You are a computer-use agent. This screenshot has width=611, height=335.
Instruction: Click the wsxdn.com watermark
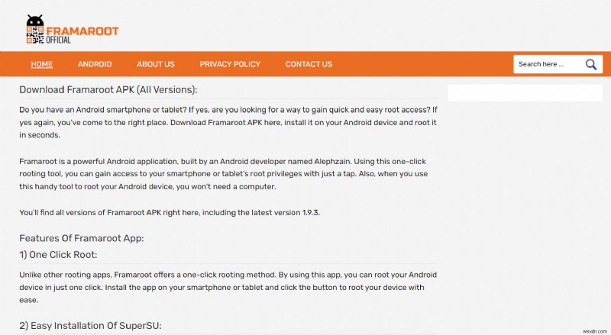click(588, 327)
